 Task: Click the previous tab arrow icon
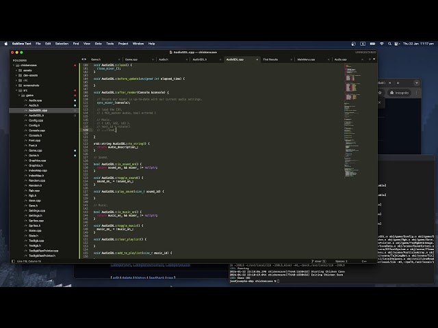coord(82,59)
